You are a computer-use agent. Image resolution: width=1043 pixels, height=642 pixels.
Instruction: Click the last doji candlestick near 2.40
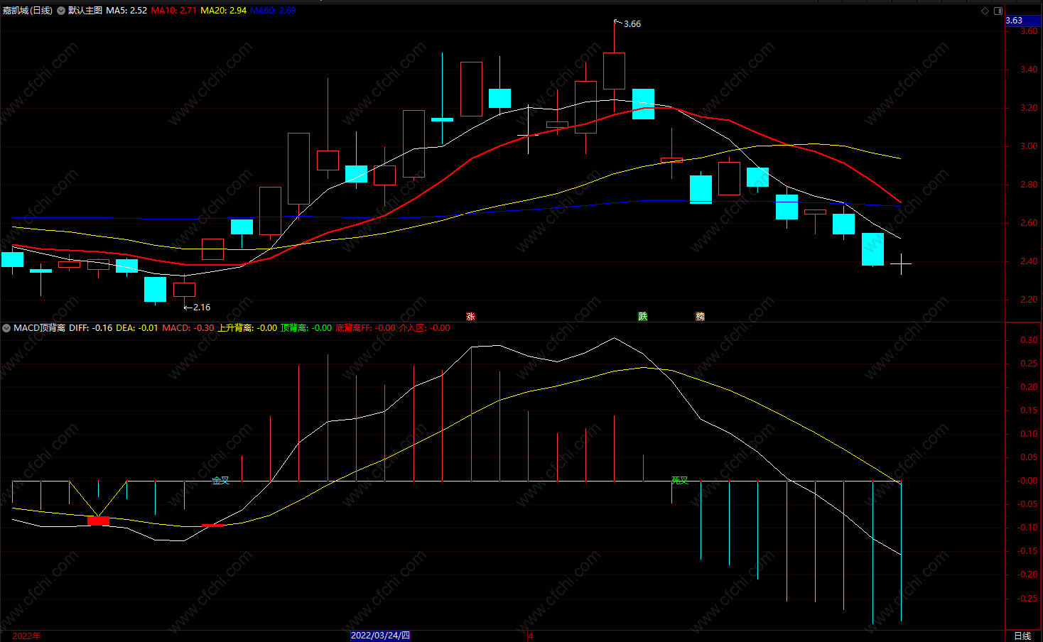point(901,263)
